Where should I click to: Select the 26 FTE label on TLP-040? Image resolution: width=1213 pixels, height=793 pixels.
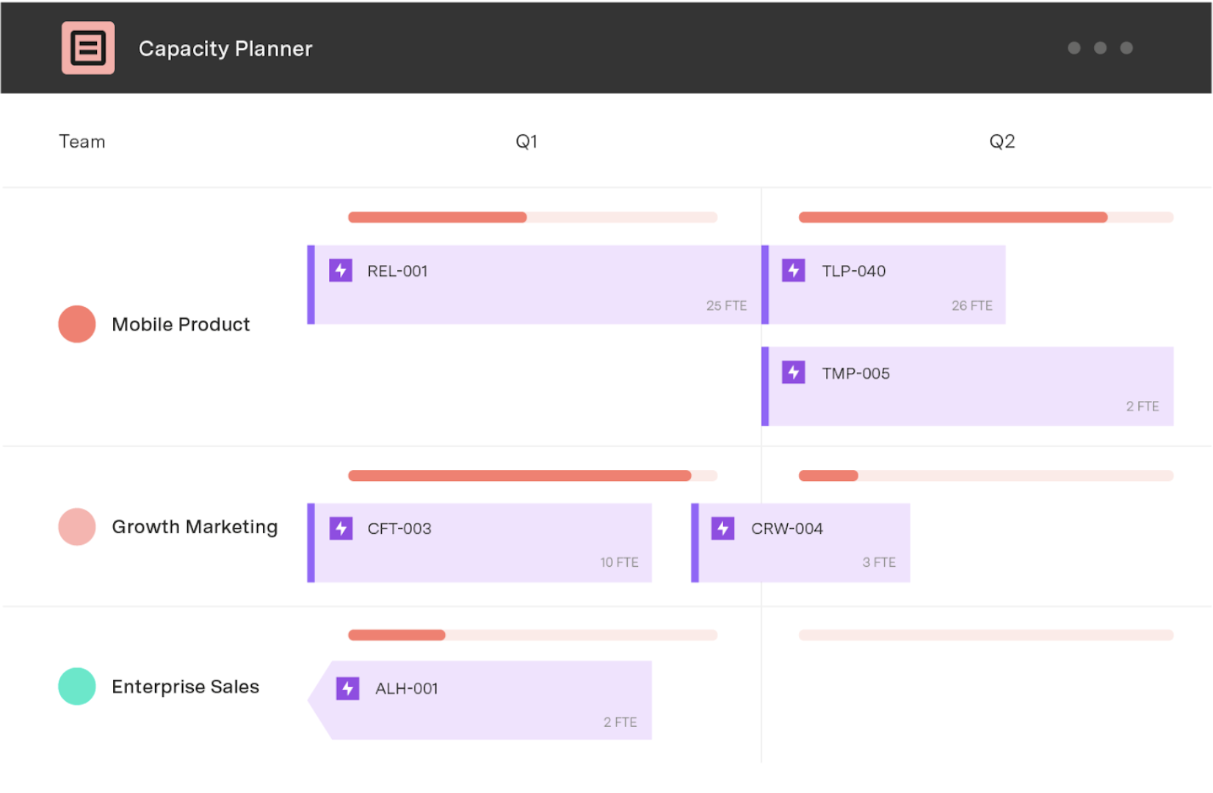tap(971, 305)
